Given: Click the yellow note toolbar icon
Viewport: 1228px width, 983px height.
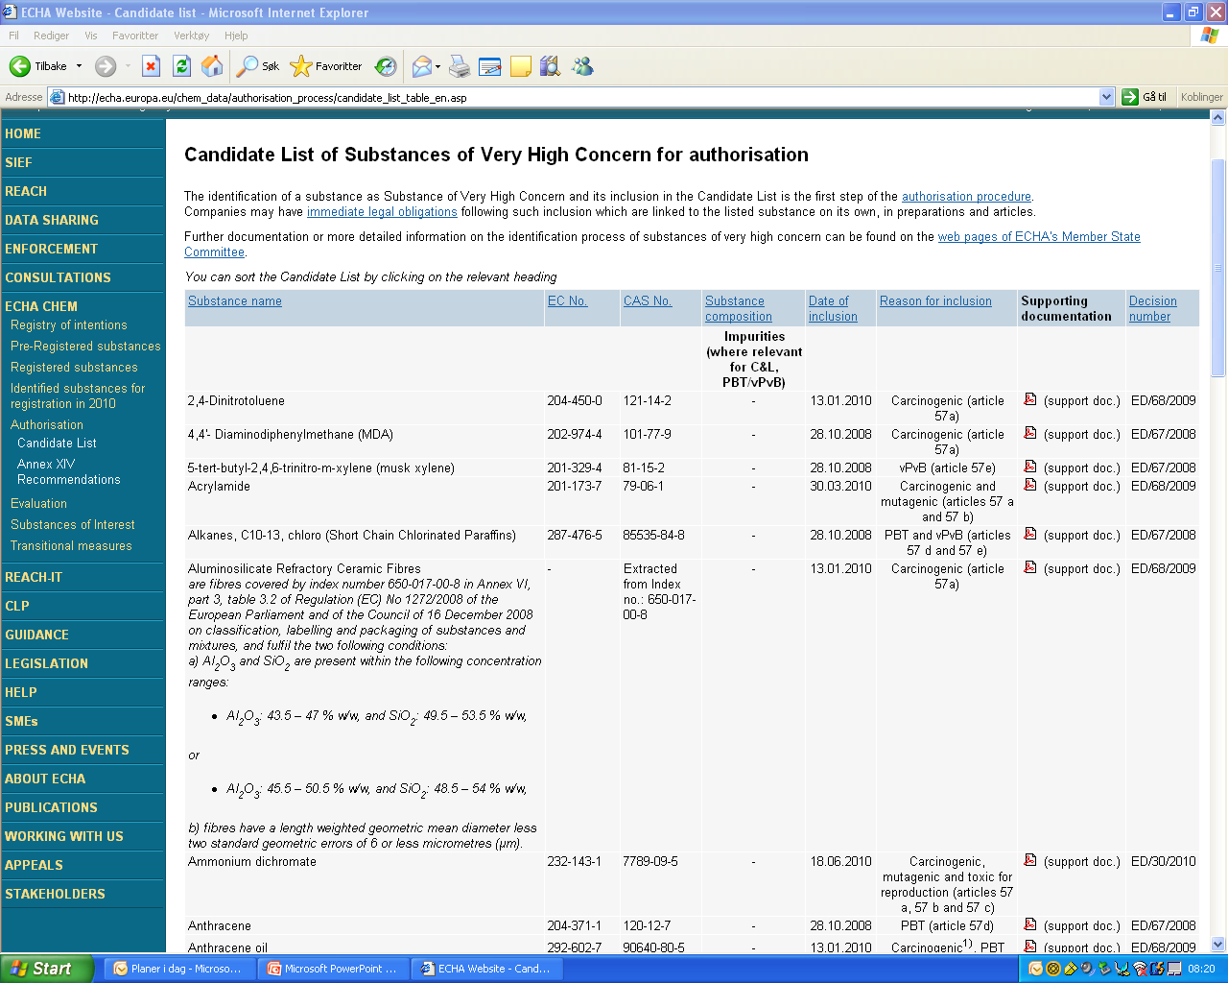Looking at the screenshot, I should 521,66.
